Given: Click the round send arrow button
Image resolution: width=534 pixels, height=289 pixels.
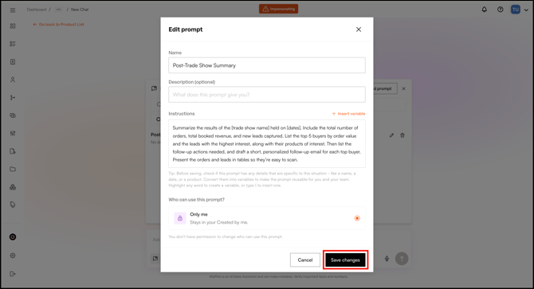Looking at the screenshot, I should point(402,259).
